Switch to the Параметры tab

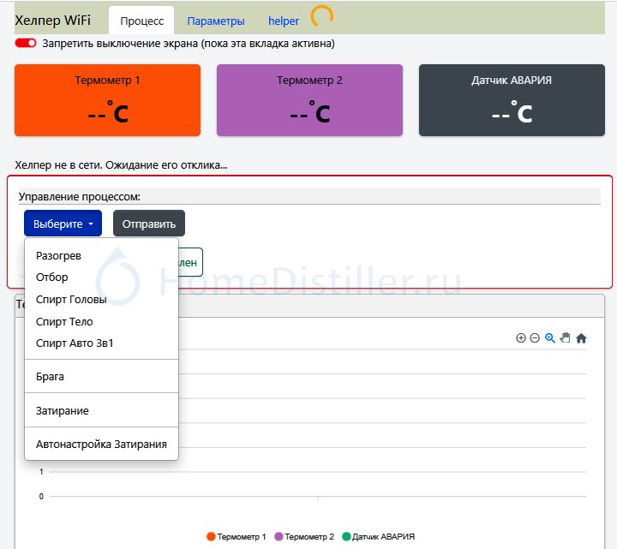(215, 21)
